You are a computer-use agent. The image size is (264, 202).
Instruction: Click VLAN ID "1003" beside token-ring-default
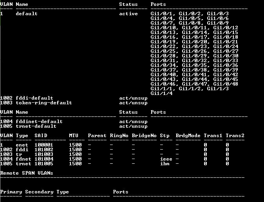pyautogui.click(x=6, y=103)
